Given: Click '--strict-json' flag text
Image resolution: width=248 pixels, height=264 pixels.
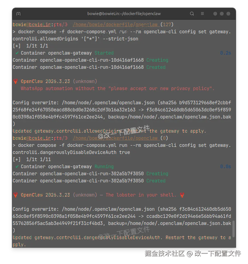Looking at the screenshot, I should point(120,39).
